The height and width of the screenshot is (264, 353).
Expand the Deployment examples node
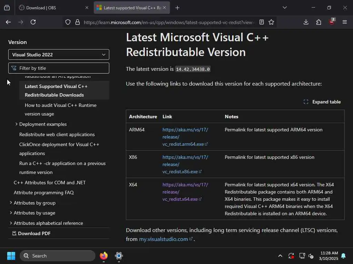tap(16, 124)
